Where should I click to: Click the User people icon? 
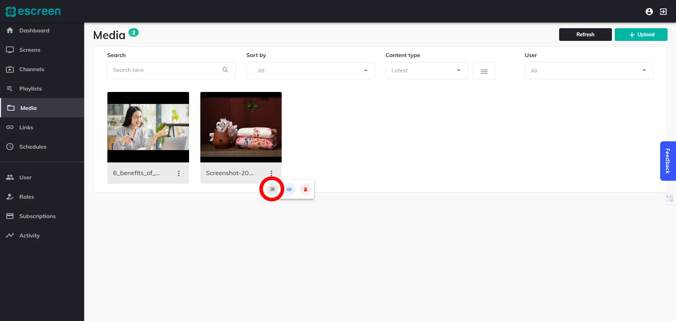(x=10, y=177)
